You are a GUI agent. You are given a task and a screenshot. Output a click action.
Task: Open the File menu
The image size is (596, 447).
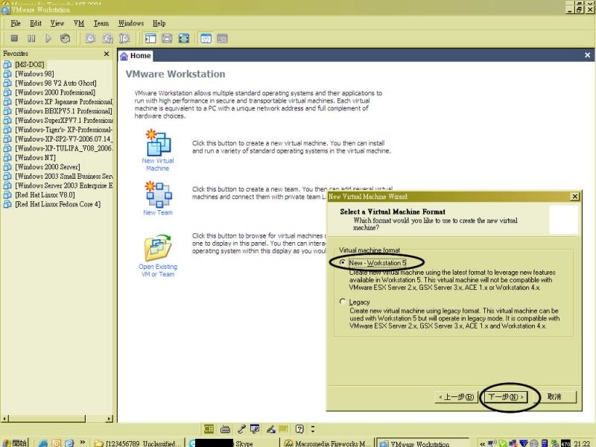click(x=16, y=23)
